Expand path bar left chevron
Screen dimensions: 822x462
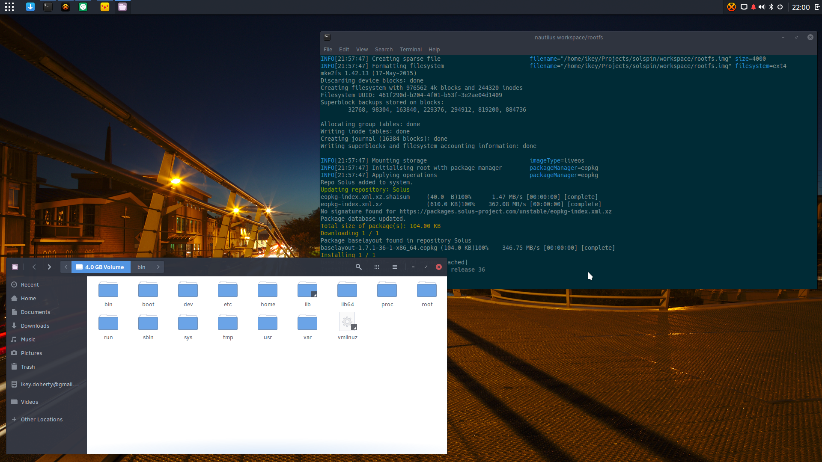pos(66,267)
